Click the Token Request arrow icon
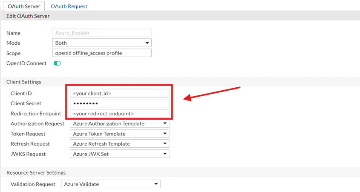 pos(165,134)
